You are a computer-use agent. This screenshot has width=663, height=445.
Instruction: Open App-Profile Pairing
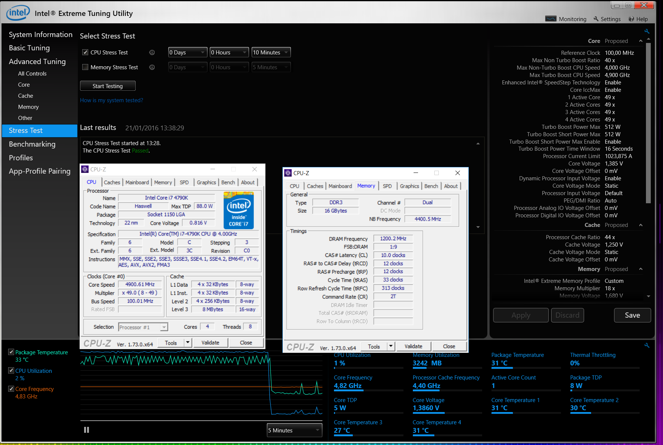tap(40, 171)
